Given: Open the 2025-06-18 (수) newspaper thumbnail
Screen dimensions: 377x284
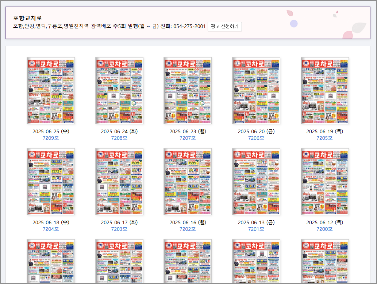Looking at the screenshot, I should coord(51,181).
